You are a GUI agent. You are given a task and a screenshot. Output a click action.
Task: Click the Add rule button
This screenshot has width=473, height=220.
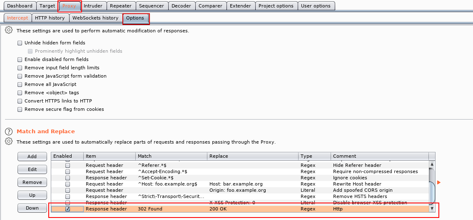point(32,156)
